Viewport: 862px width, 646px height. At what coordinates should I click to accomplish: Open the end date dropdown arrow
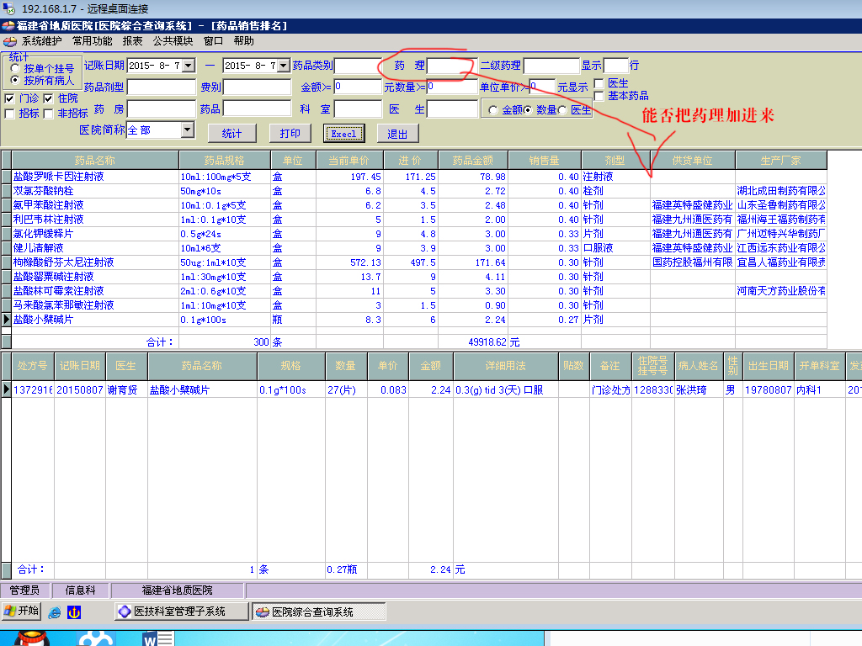tap(284, 66)
